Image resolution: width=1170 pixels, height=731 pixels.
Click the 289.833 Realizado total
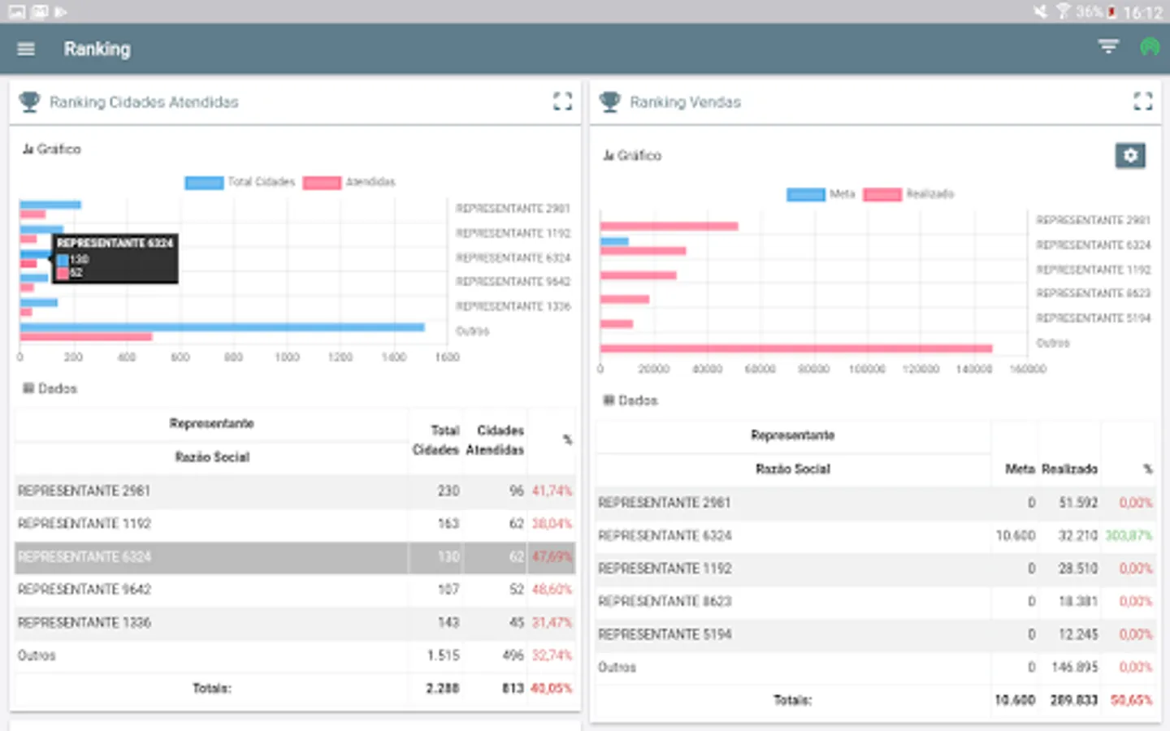pyautogui.click(x=1073, y=700)
